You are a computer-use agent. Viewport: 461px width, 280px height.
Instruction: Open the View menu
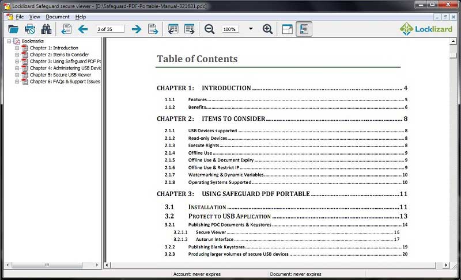(35, 17)
